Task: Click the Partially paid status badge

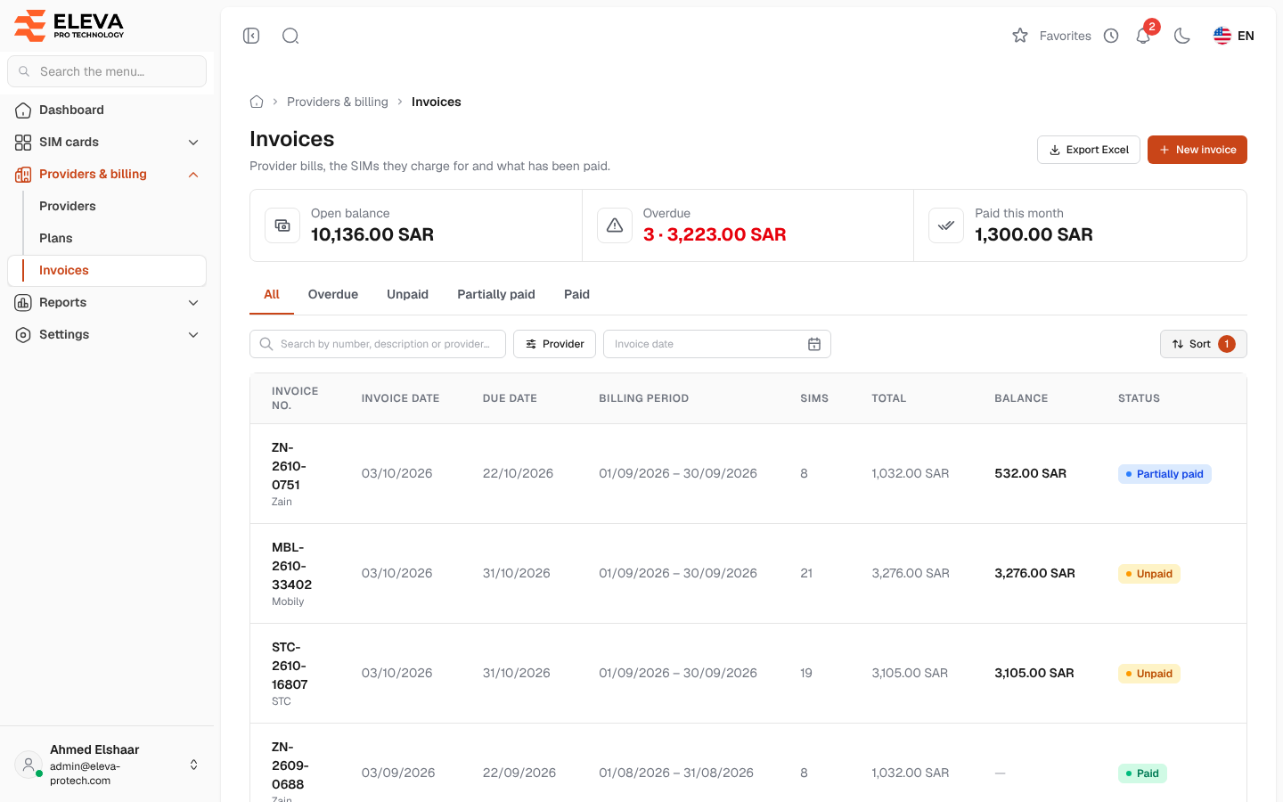Action: 1165,474
